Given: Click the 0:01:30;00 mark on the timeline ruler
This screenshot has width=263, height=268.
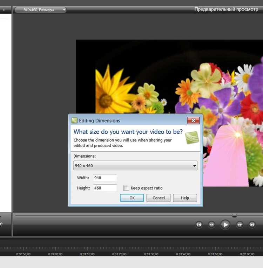Looking at the screenshot, I should pyautogui.click(x=151, y=254).
